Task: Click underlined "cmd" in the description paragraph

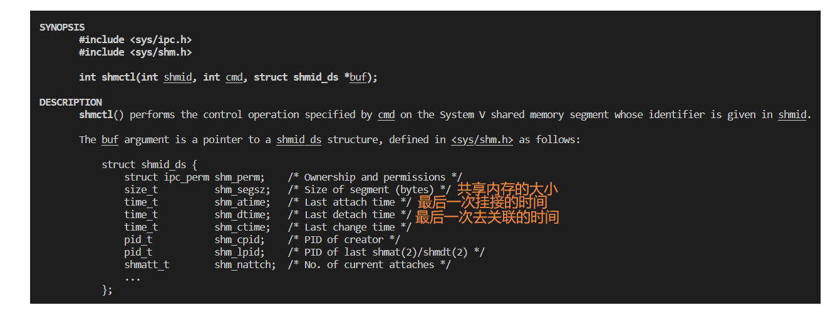Action: (x=386, y=115)
